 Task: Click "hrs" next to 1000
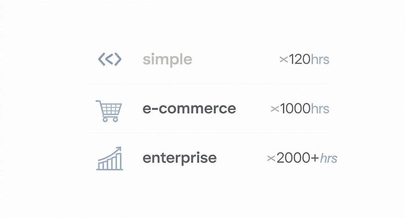coord(320,109)
